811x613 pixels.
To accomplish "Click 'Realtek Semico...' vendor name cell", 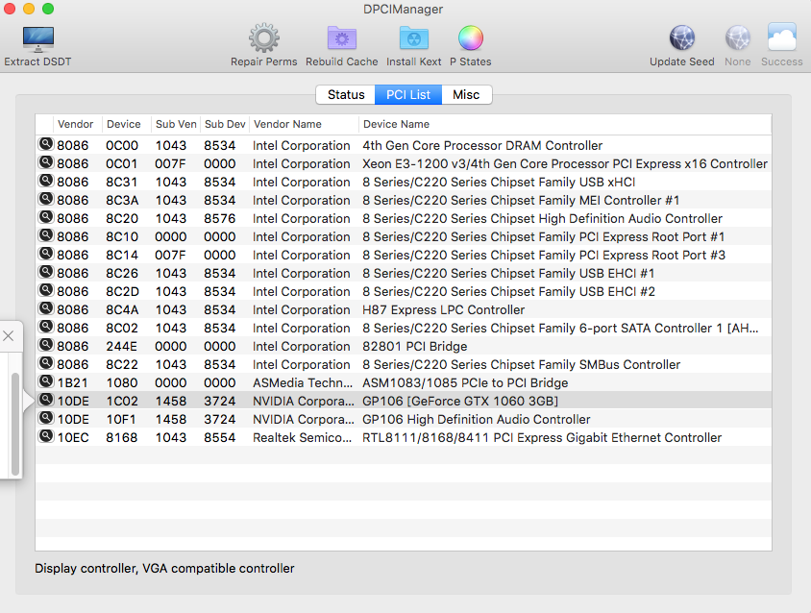I will coord(302,437).
